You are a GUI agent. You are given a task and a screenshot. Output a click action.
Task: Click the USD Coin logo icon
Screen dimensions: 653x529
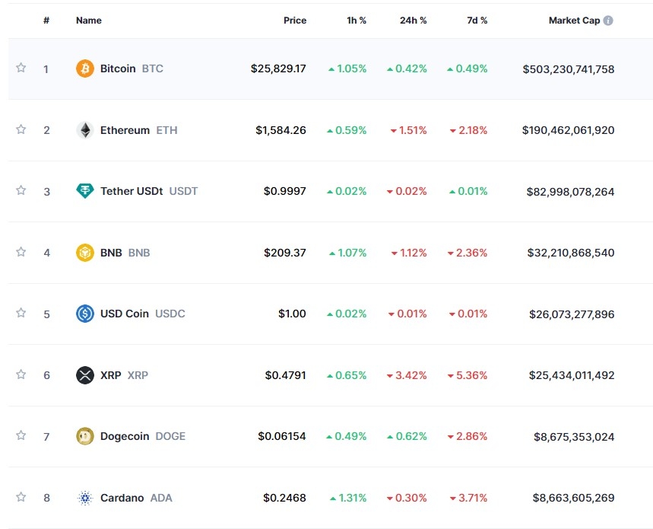coord(85,314)
